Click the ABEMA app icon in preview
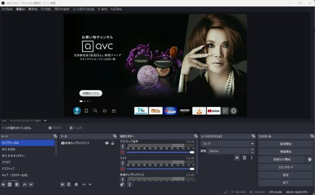Screen dimensions: 315x195 click(x=185, y=111)
